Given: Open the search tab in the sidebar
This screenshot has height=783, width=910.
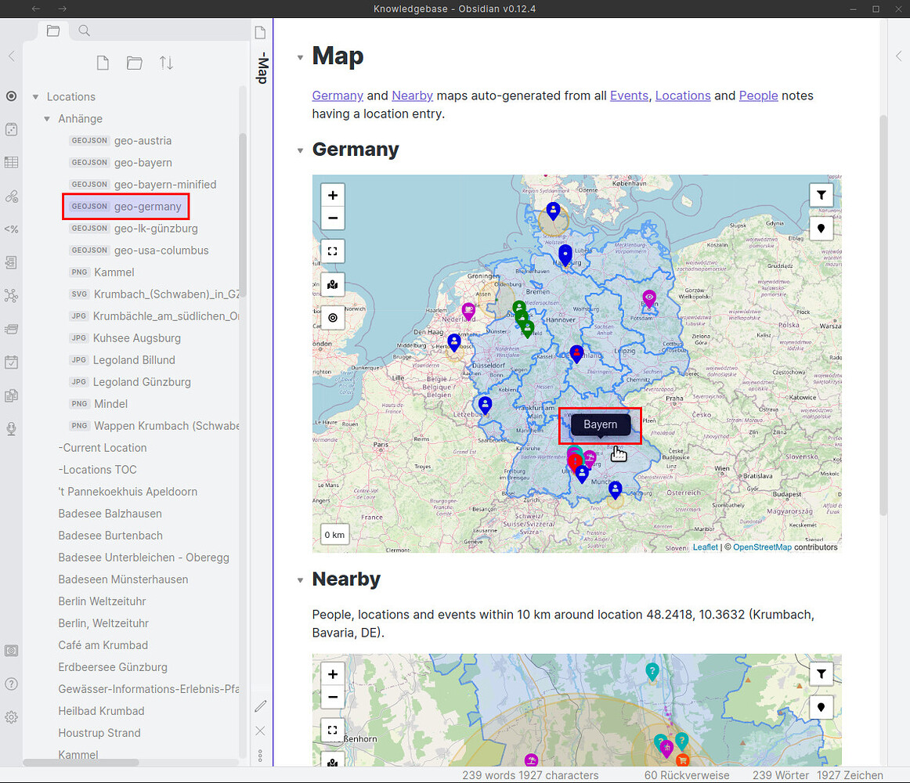Looking at the screenshot, I should click(83, 31).
